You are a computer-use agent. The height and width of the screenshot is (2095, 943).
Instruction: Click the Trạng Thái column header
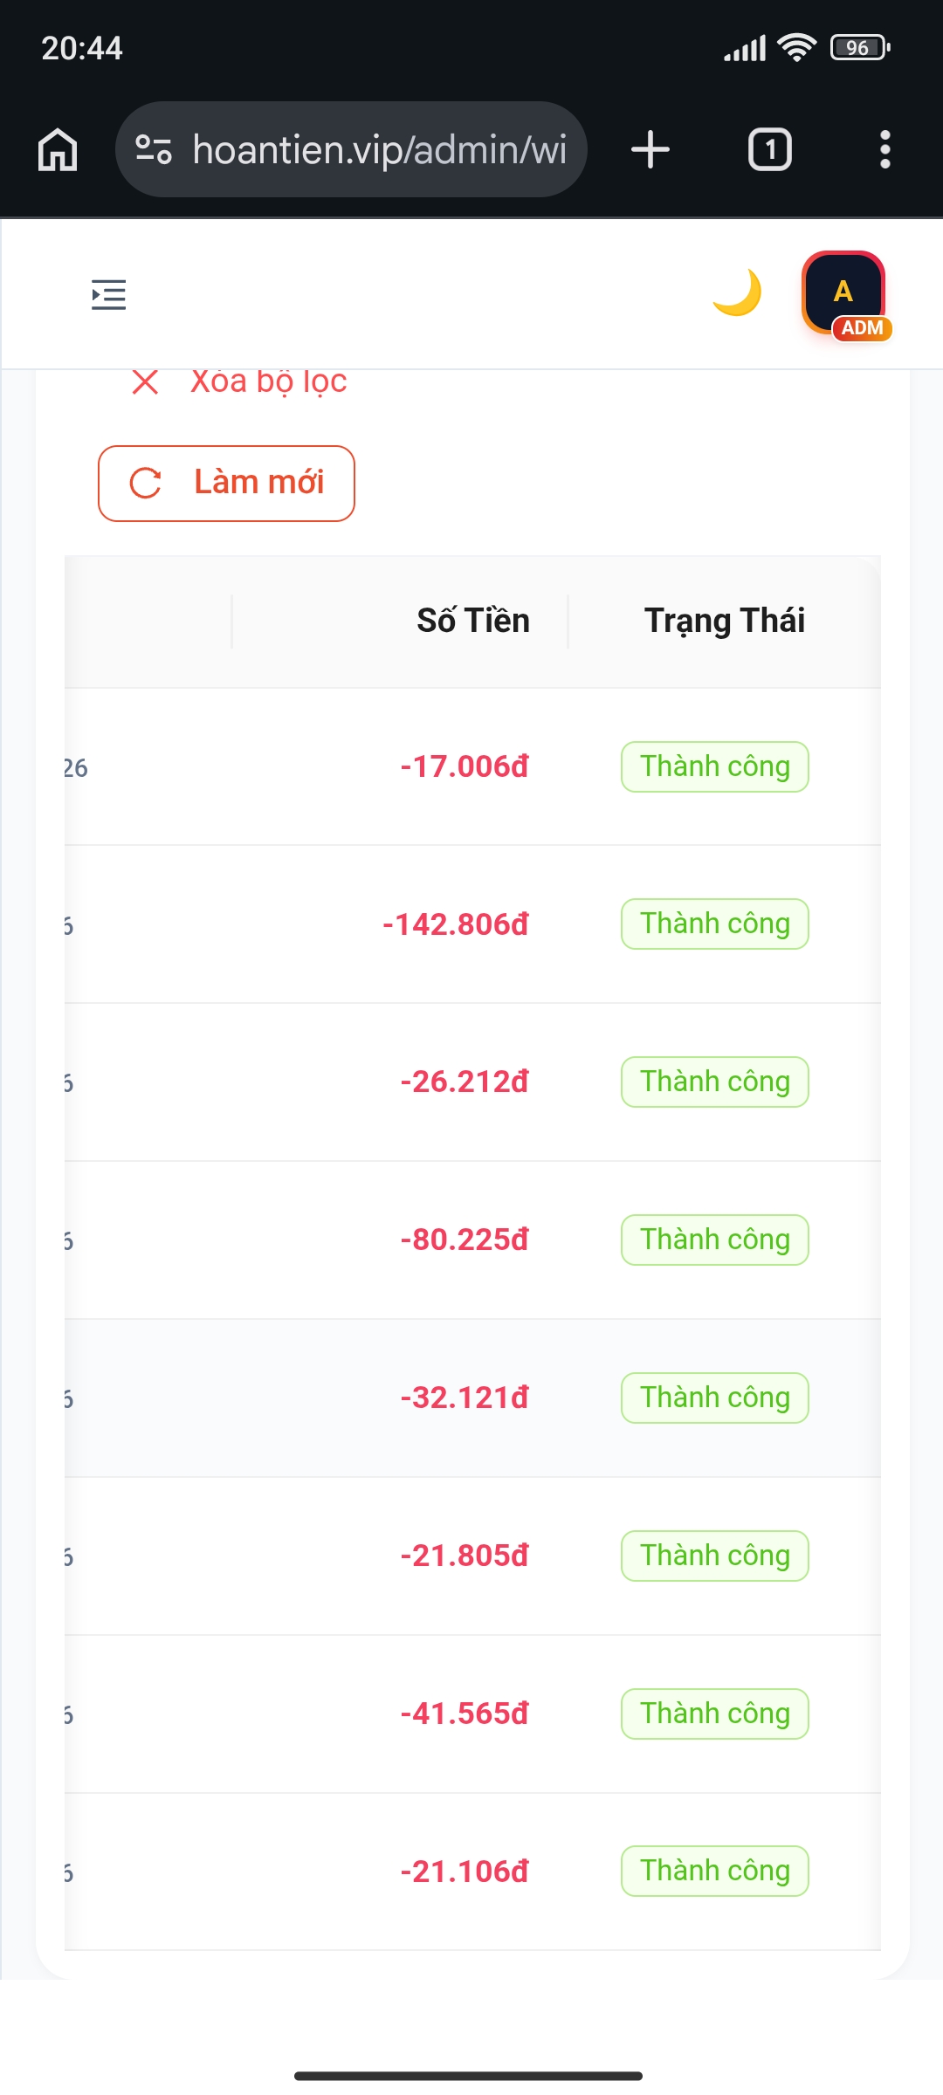click(725, 621)
